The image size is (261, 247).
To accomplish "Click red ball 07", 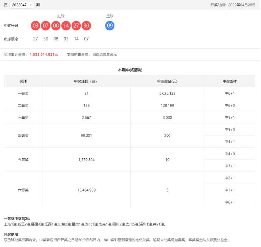I will click(x=46, y=26).
